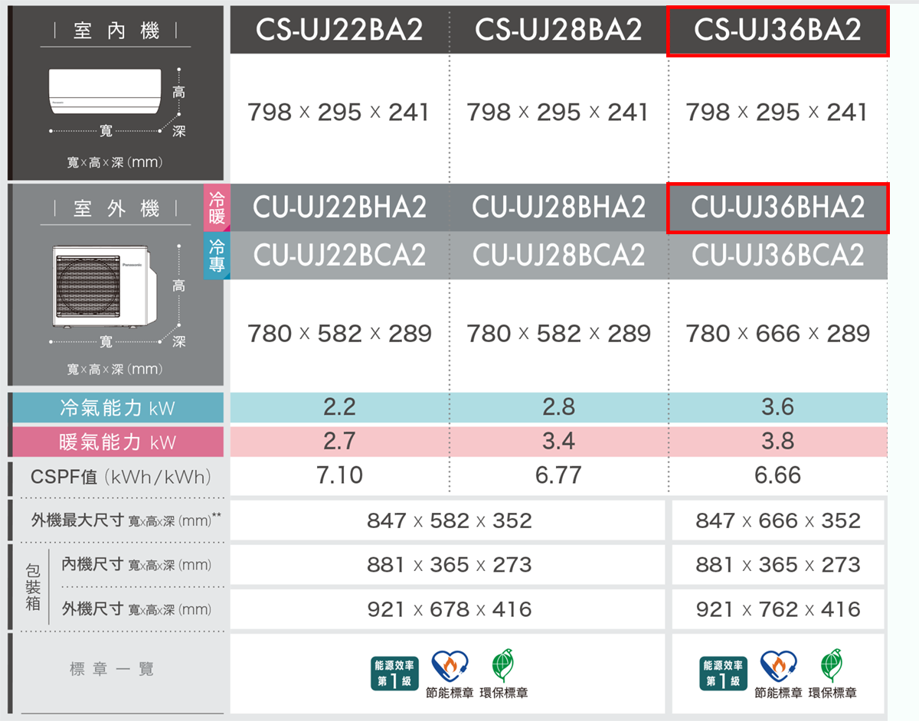The height and width of the screenshot is (721, 919).
Task: Click the indoor unit air conditioner image
Action: click(x=105, y=88)
